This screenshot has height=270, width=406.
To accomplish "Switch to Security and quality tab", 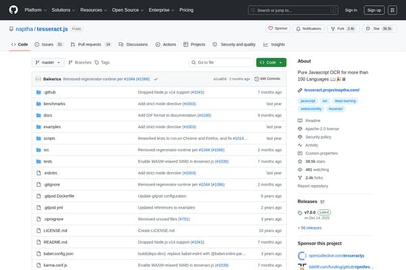I will (234, 45).
